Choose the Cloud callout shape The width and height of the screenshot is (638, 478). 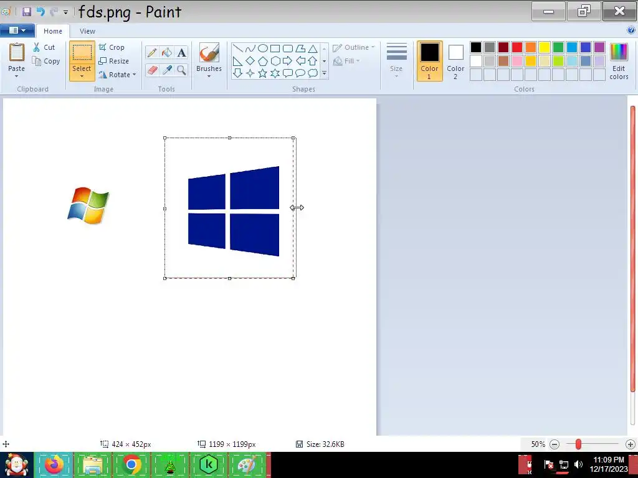[x=313, y=73]
